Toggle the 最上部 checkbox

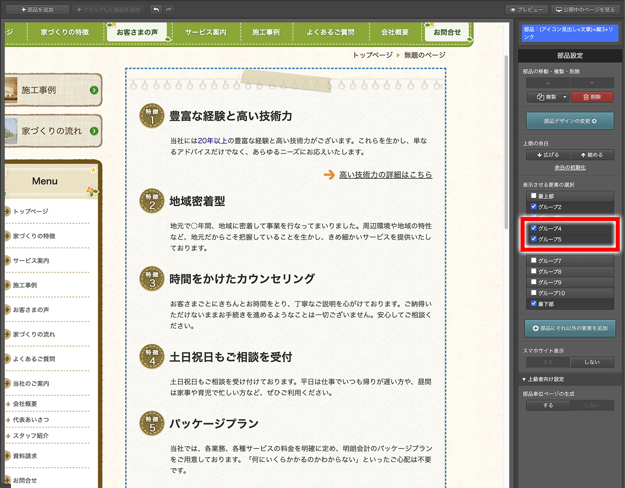533,196
